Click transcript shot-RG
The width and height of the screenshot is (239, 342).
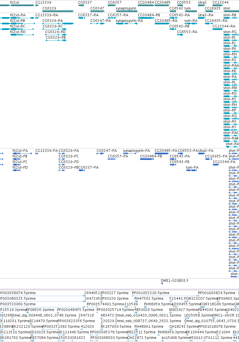click(230, 32)
